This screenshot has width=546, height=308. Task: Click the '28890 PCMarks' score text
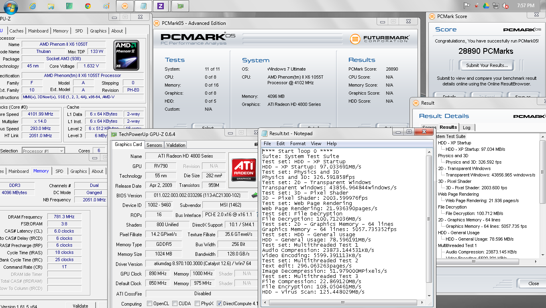(x=486, y=51)
